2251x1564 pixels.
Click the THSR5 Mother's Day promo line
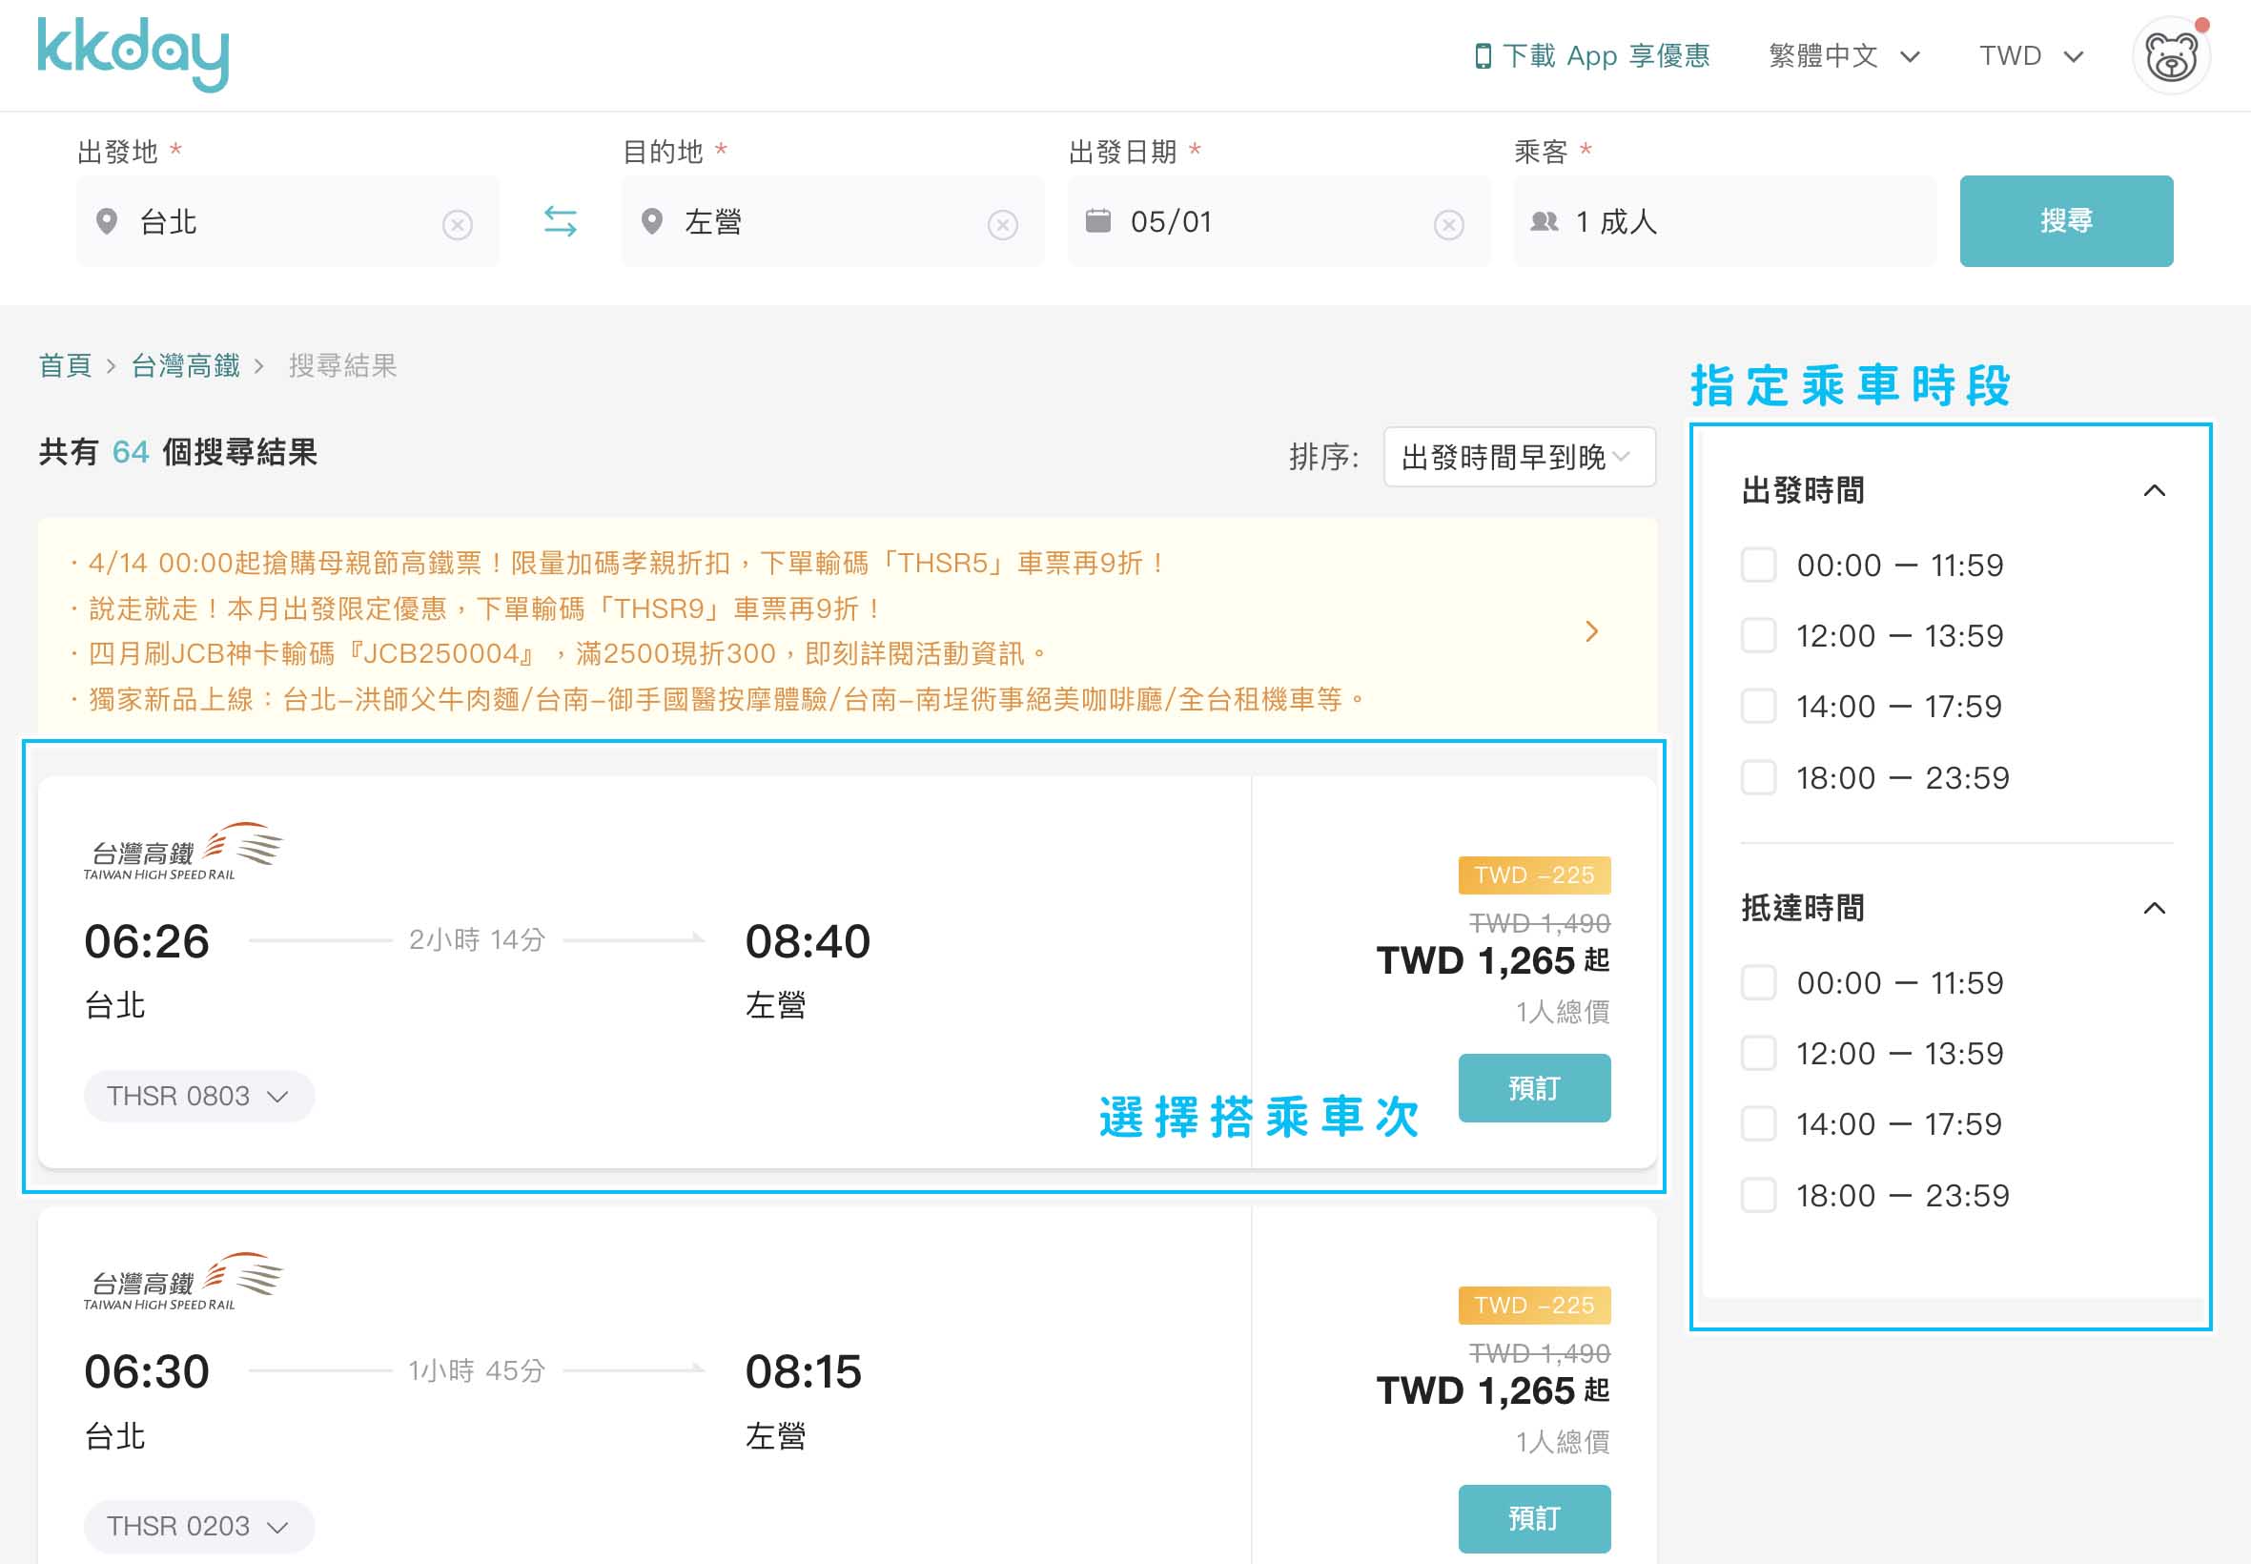tap(619, 563)
